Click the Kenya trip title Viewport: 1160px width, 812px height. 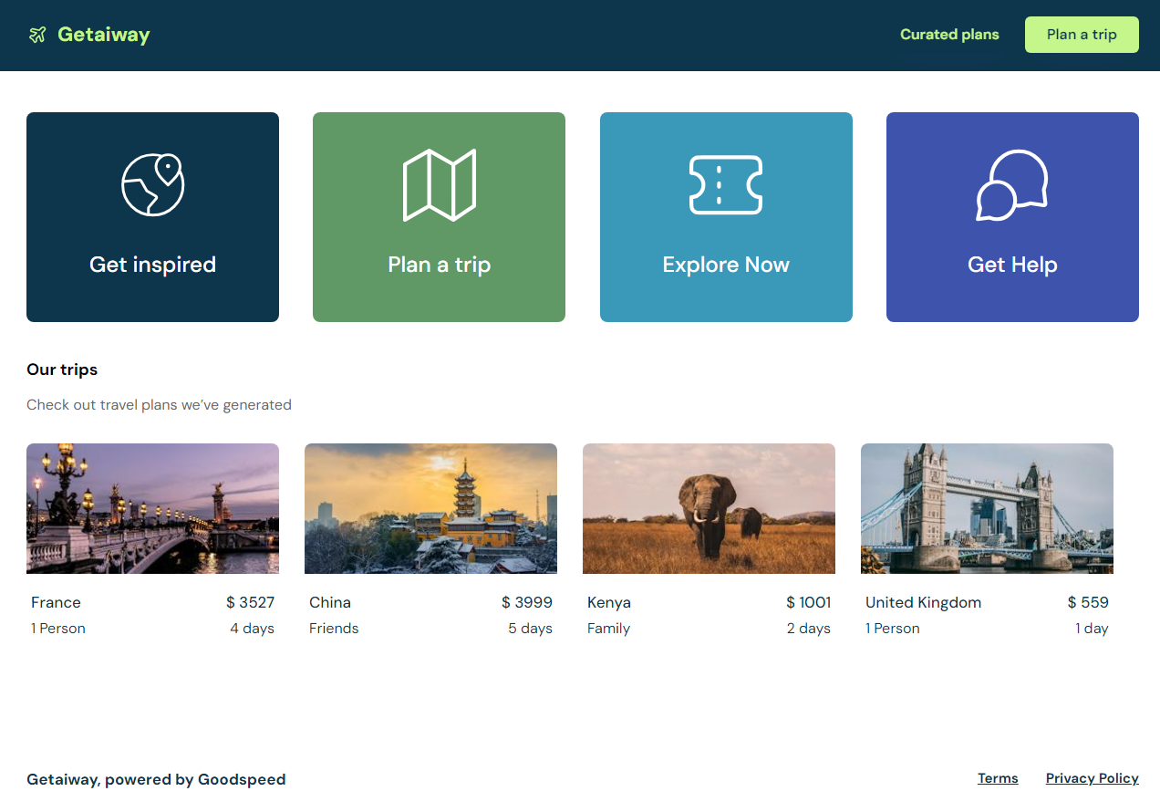click(x=609, y=602)
